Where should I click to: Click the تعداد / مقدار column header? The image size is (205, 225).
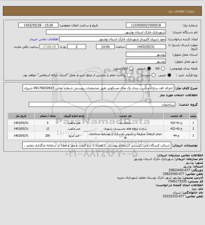click(48, 116)
